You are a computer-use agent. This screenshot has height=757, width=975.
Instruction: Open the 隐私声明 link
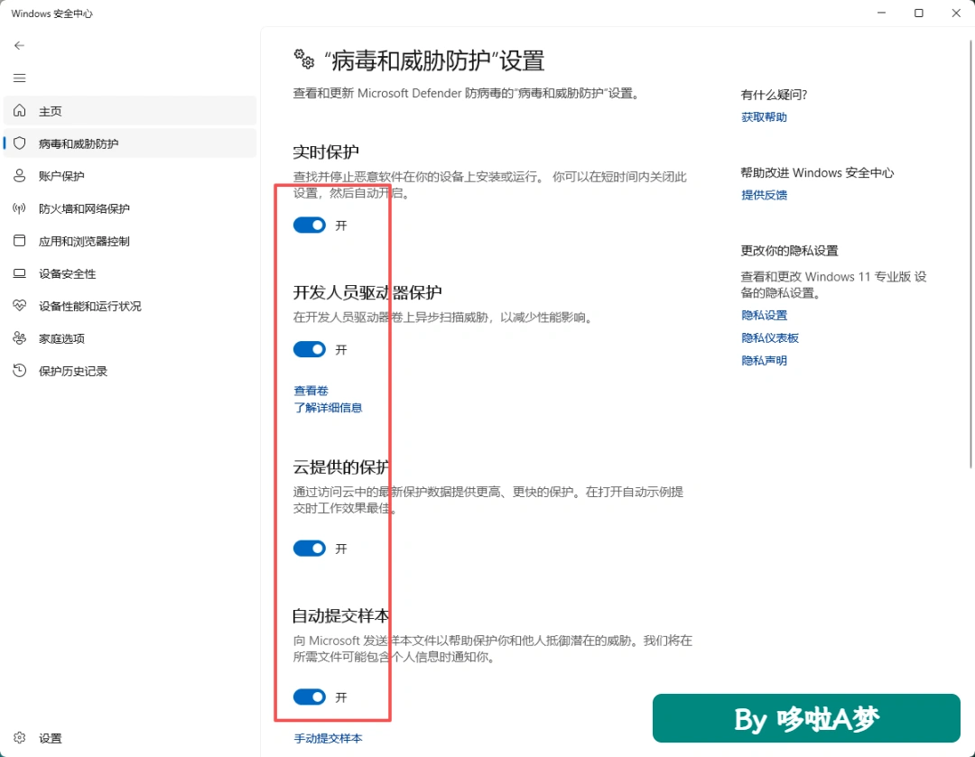click(765, 361)
